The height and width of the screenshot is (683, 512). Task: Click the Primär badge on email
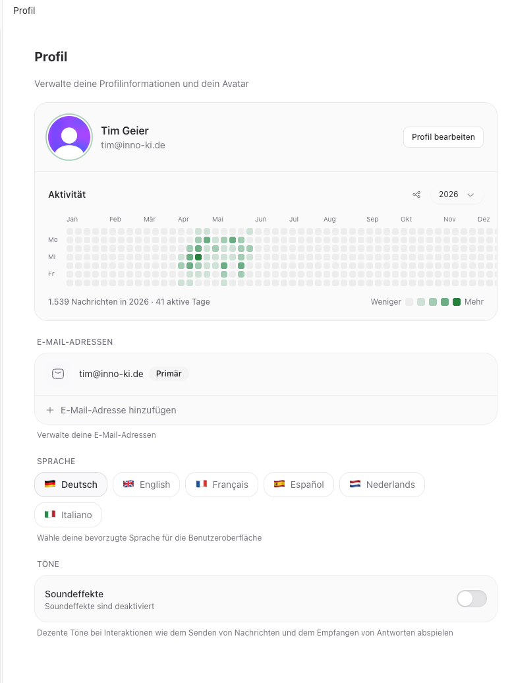click(x=169, y=374)
